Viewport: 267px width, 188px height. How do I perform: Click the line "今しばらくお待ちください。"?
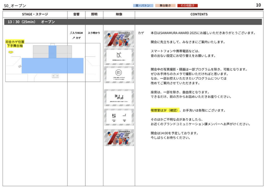[x=171, y=138]
